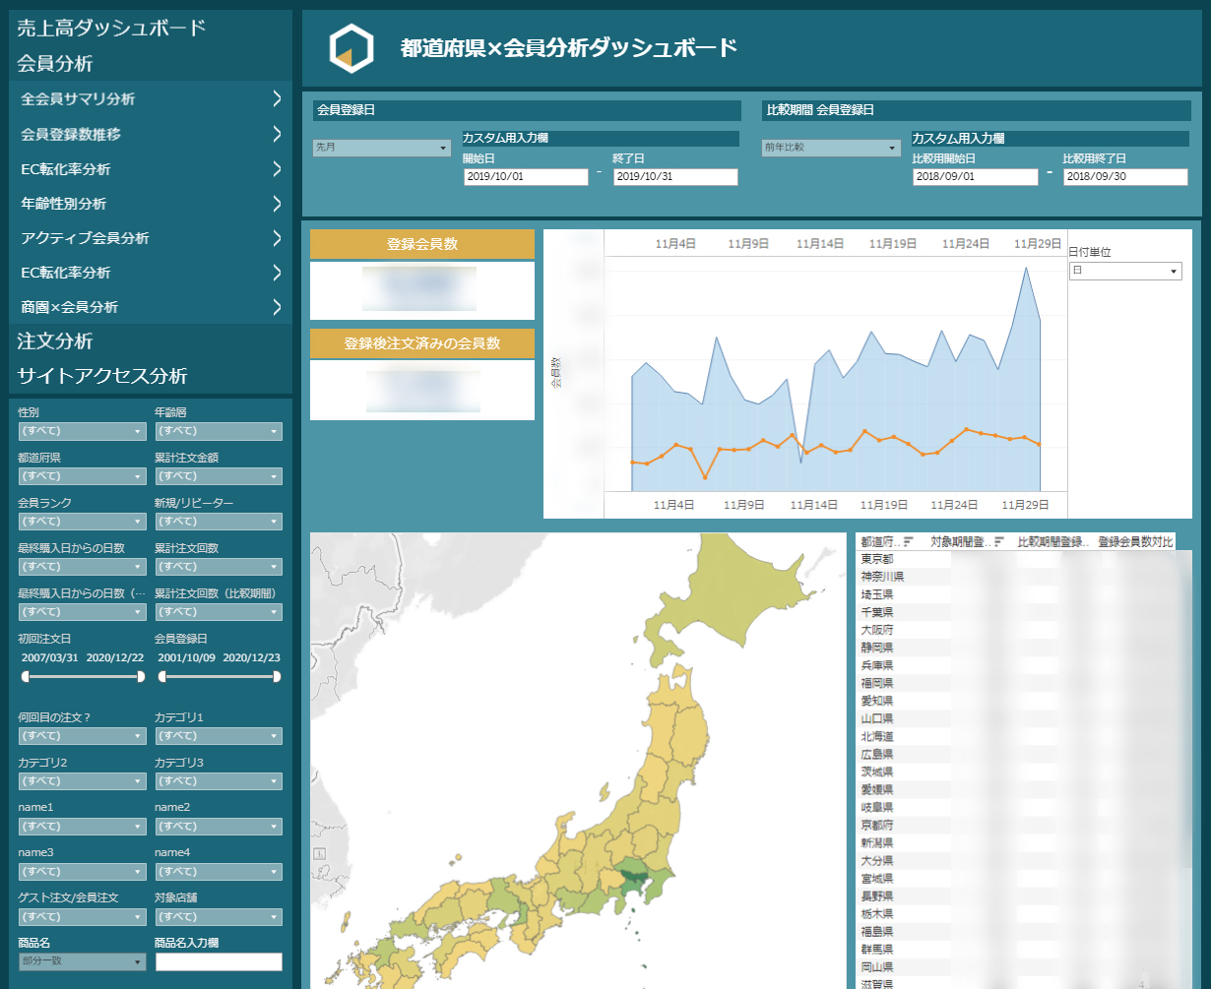Viewport: 1211px width, 989px height.
Task: Click the 初回注文日 slider left handle
Action: point(25,676)
